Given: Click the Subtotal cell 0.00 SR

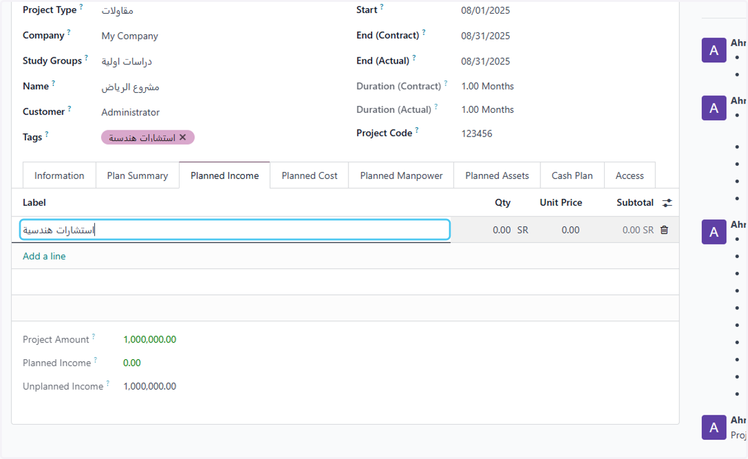Looking at the screenshot, I should pyautogui.click(x=638, y=230).
